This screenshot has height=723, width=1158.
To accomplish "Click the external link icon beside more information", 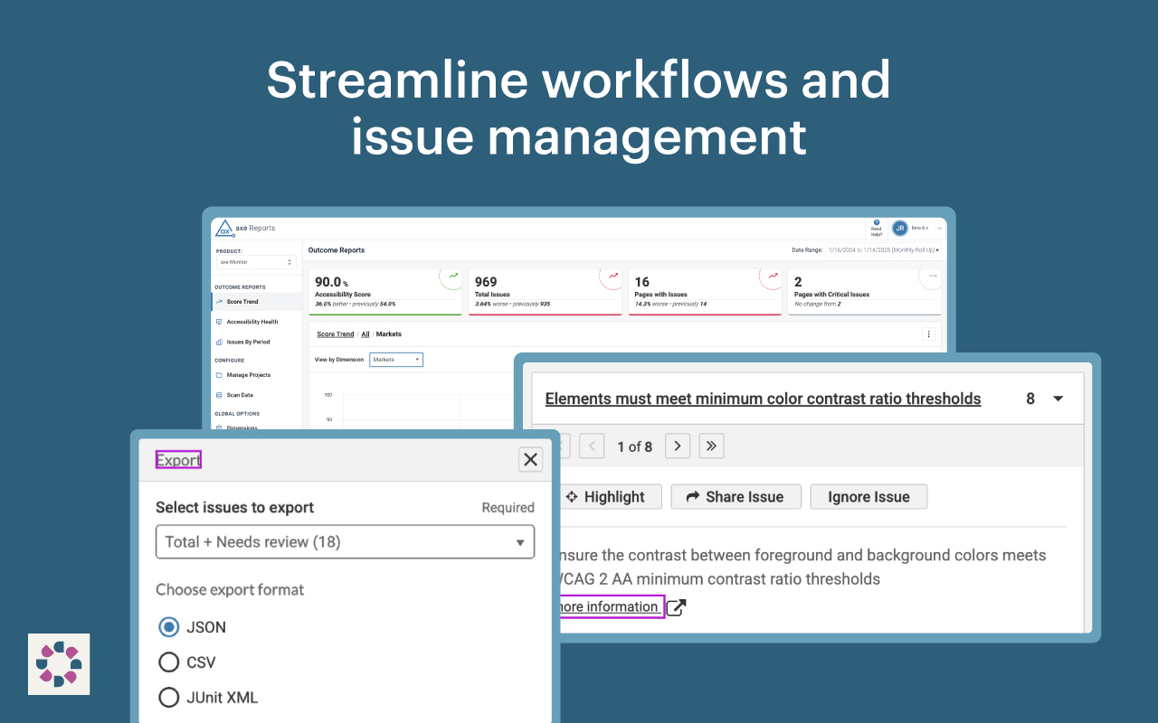I will pos(676,607).
